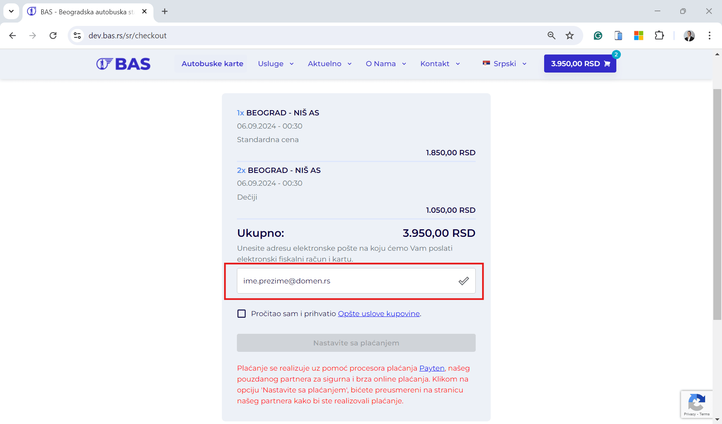
Task: Go back to previous page
Action: tap(12, 35)
